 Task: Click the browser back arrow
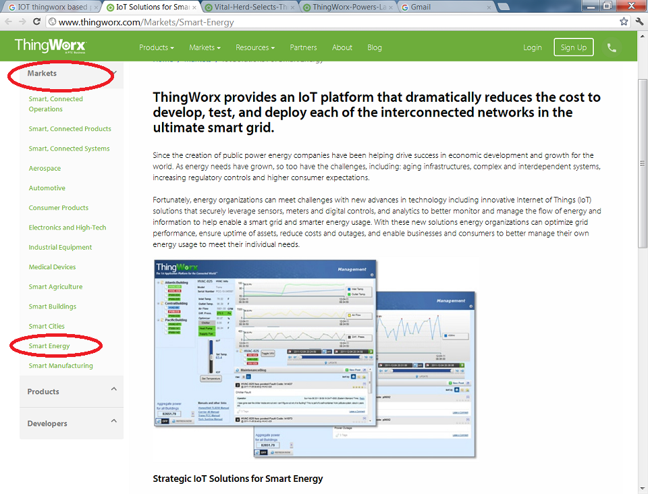click(8, 22)
